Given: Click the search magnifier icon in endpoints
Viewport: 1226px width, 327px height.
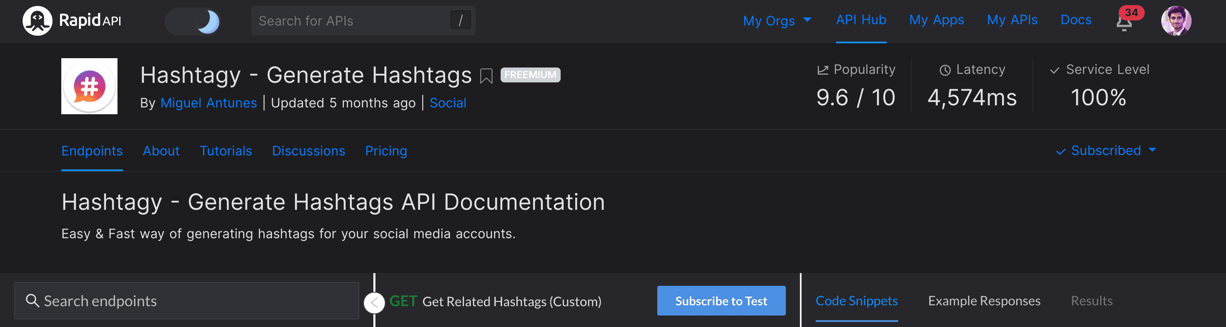Looking at the screenshot, I should click(32, 300).
